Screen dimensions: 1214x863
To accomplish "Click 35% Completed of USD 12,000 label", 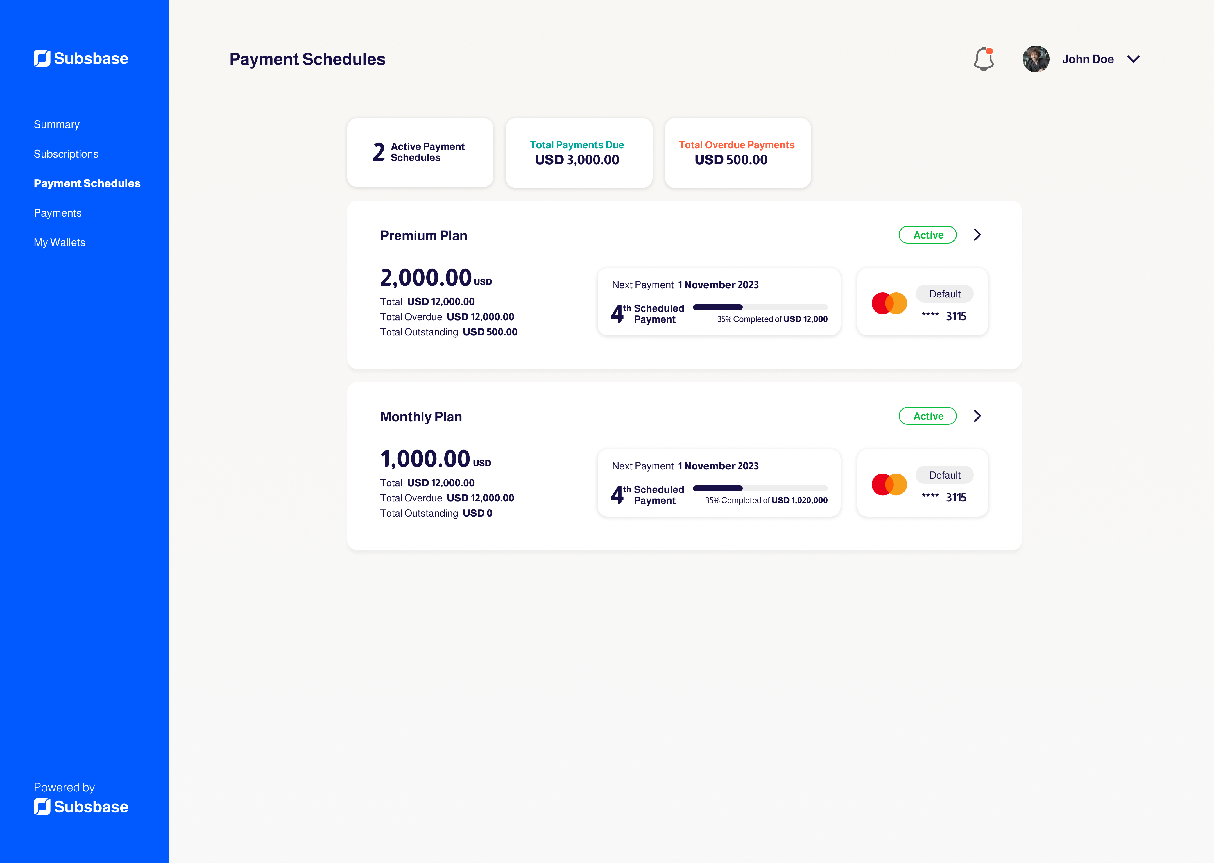I will 772,319.
